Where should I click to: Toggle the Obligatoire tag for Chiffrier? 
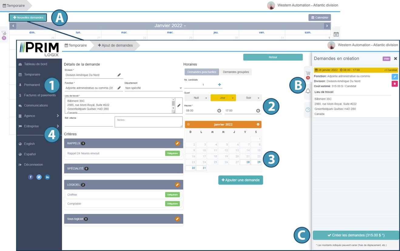tap(172, 195)
